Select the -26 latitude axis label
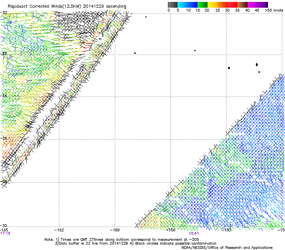Screen dimensions: 285x250 point(3,138)
